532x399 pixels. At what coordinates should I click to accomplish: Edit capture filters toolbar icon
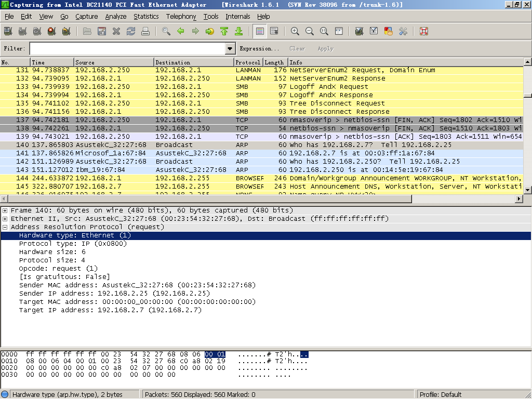tap(360, 31)
